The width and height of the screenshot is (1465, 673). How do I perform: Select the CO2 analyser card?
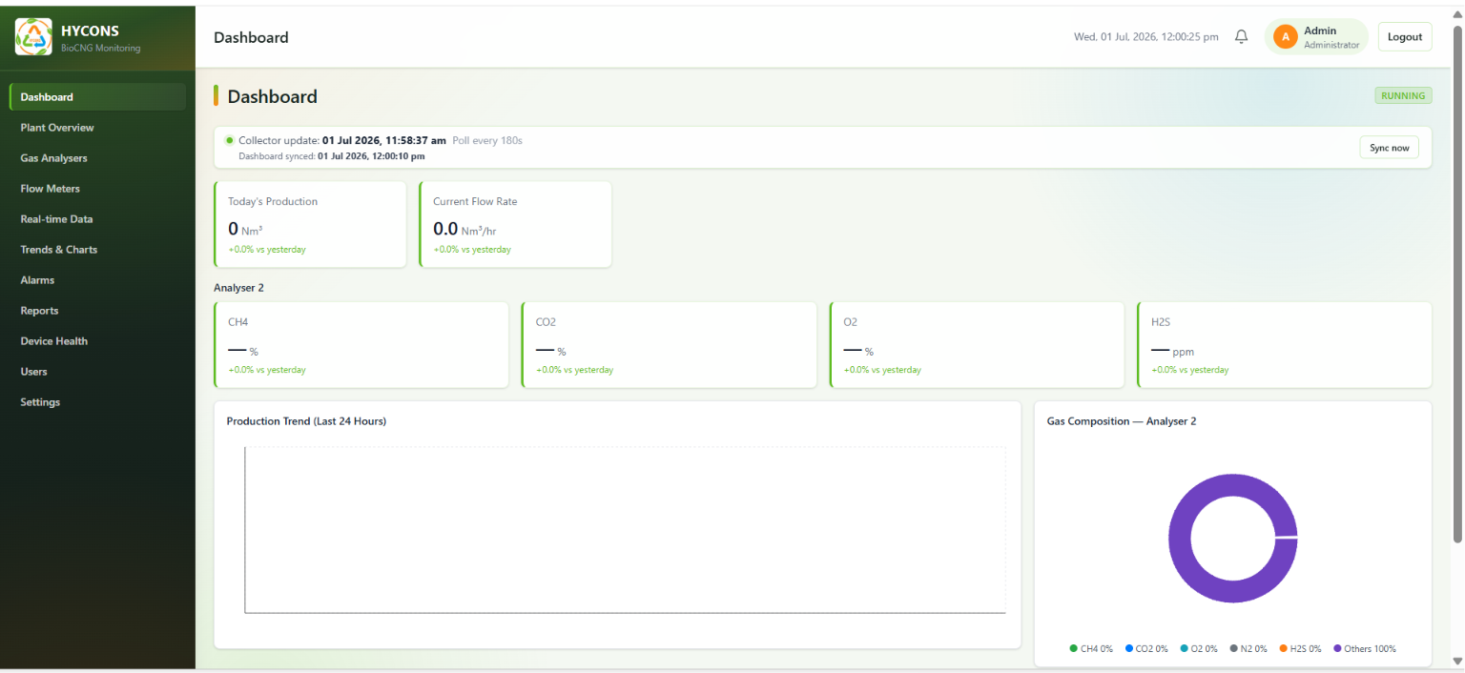click(670, 345)
